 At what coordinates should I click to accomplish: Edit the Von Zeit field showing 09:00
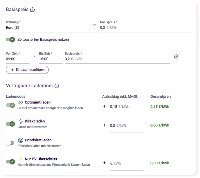pyautogui.click(x=18, y=57)
